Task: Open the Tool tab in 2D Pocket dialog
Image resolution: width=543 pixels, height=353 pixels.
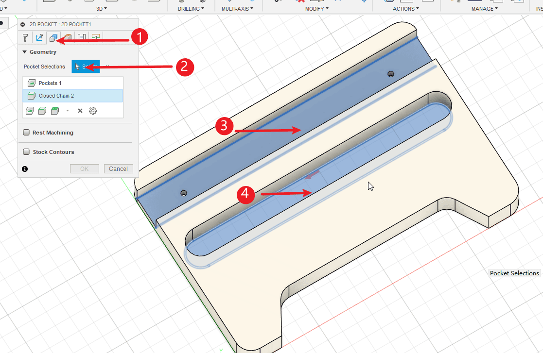Action: [26, 37]
